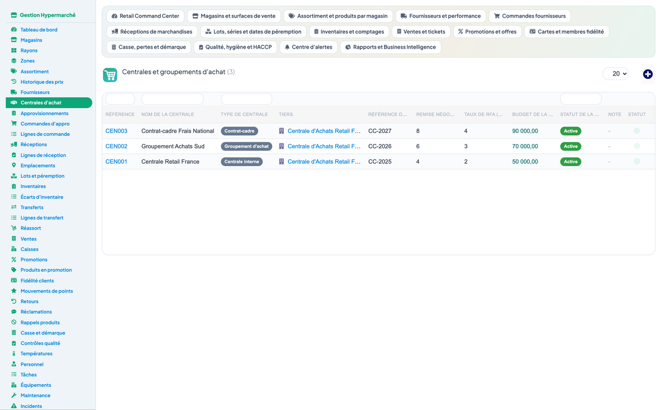
Task: Open Casse, pertes et démarque tab
Action: (x=148, y=47)
